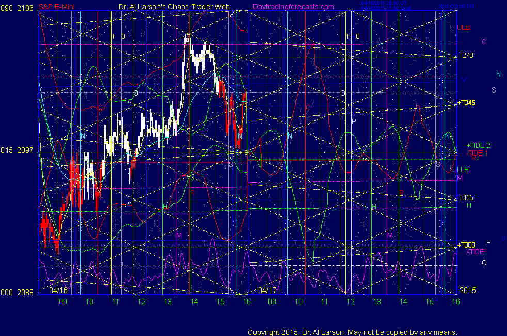Click the +T045 line label
Image resolution: width=507 pixels, height=336 pixels.
pyautogui.click(x=466, y=103)
